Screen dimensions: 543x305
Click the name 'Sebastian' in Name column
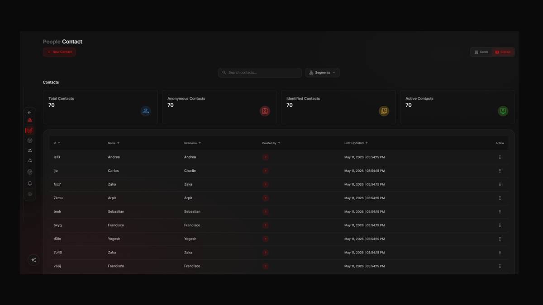tap(116, 211)
